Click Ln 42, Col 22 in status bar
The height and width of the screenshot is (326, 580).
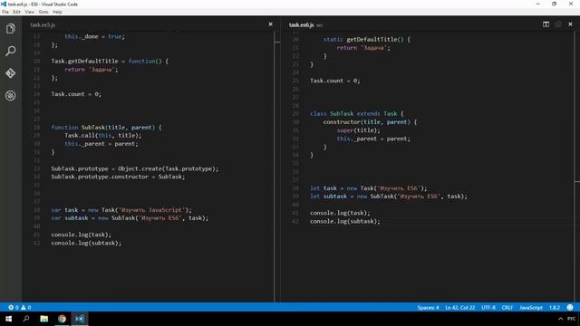[459, 308]
